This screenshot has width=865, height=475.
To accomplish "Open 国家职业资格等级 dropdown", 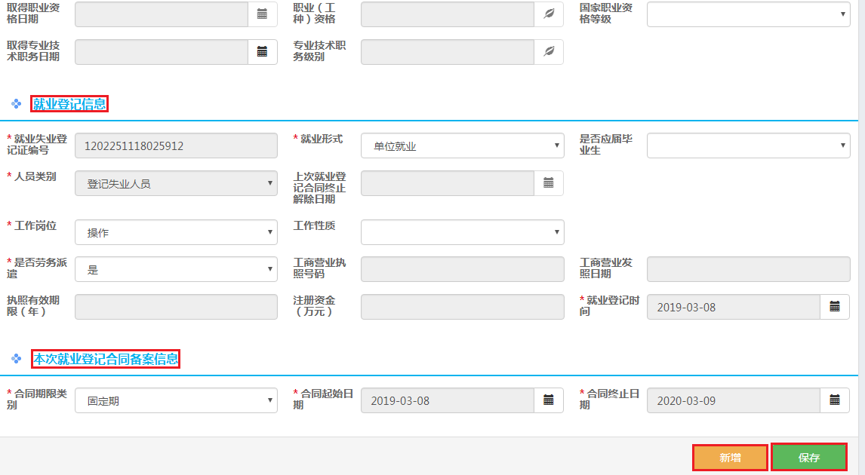I will (x=748, y=14).
